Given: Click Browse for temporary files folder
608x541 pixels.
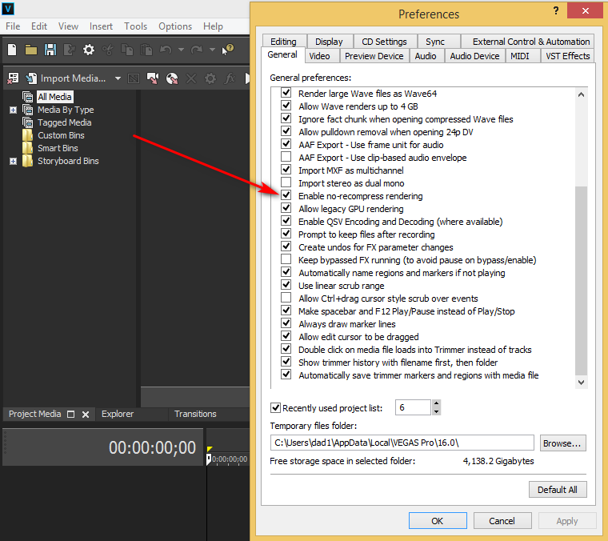Looking at the screenshot, I should (562, 443).
